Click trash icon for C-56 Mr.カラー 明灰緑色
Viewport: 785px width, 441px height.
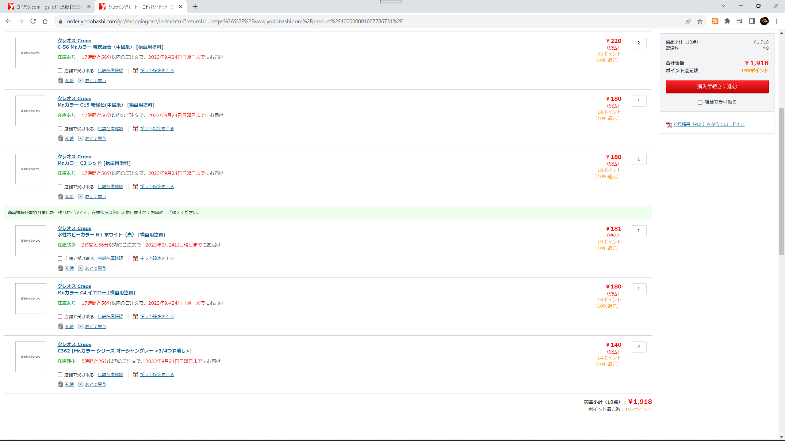[x=60, y=81]
